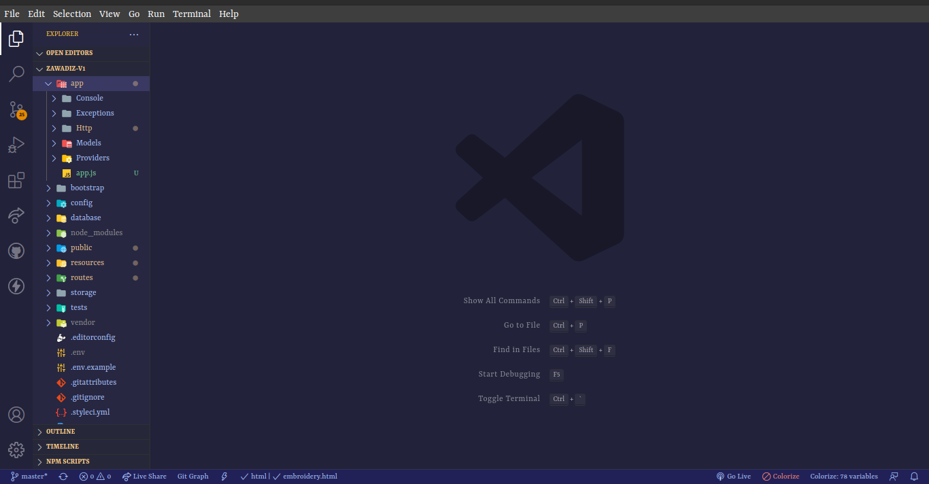Open the File menu
Viewport: 929px width, 484px height.
coord(12,14)
